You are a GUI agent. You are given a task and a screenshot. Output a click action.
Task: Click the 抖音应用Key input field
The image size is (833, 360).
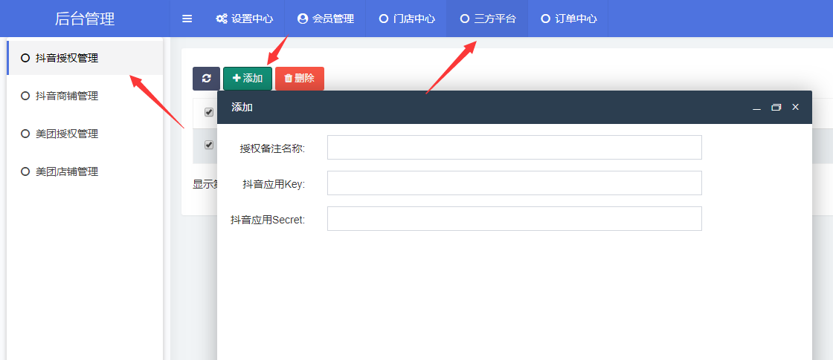[x=514, y=183]
